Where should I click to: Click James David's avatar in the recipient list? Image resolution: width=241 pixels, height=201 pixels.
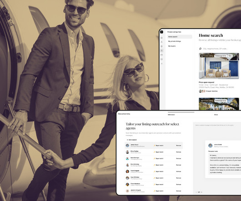point(127,146)
